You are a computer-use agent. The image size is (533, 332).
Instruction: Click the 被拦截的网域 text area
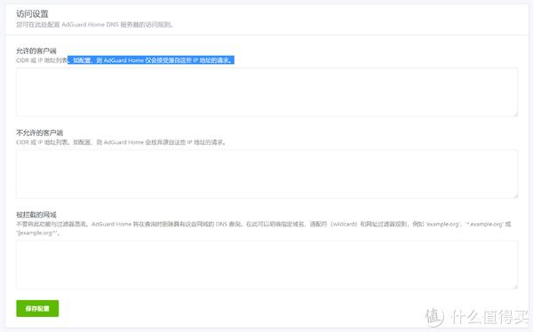[x=267, y=265]
